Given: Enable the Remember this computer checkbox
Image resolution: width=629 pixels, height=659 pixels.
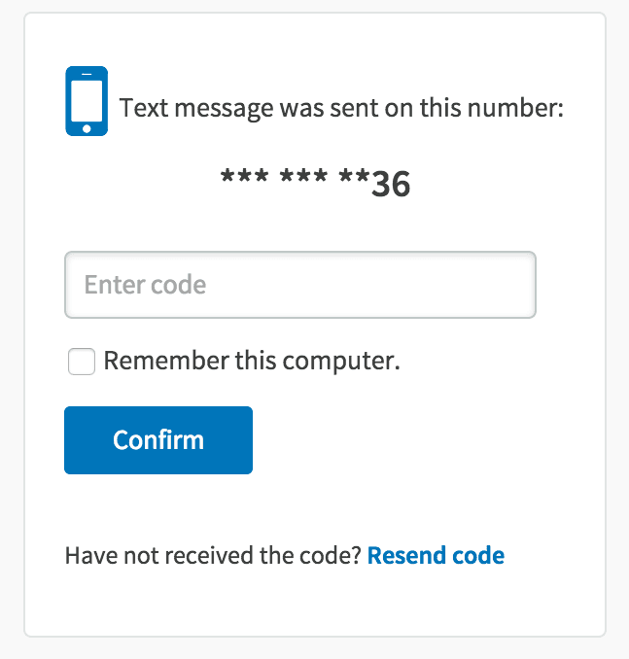Looking at the screenshot, I should [x=82, y=363].
